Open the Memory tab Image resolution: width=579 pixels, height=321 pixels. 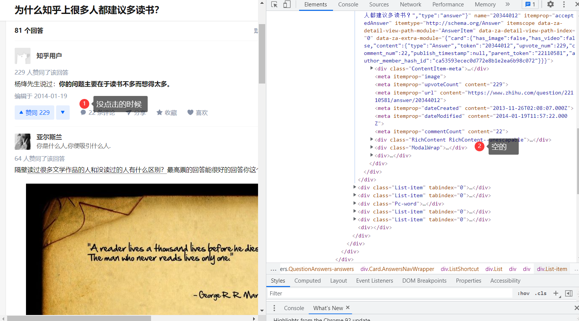click(485, 5)
